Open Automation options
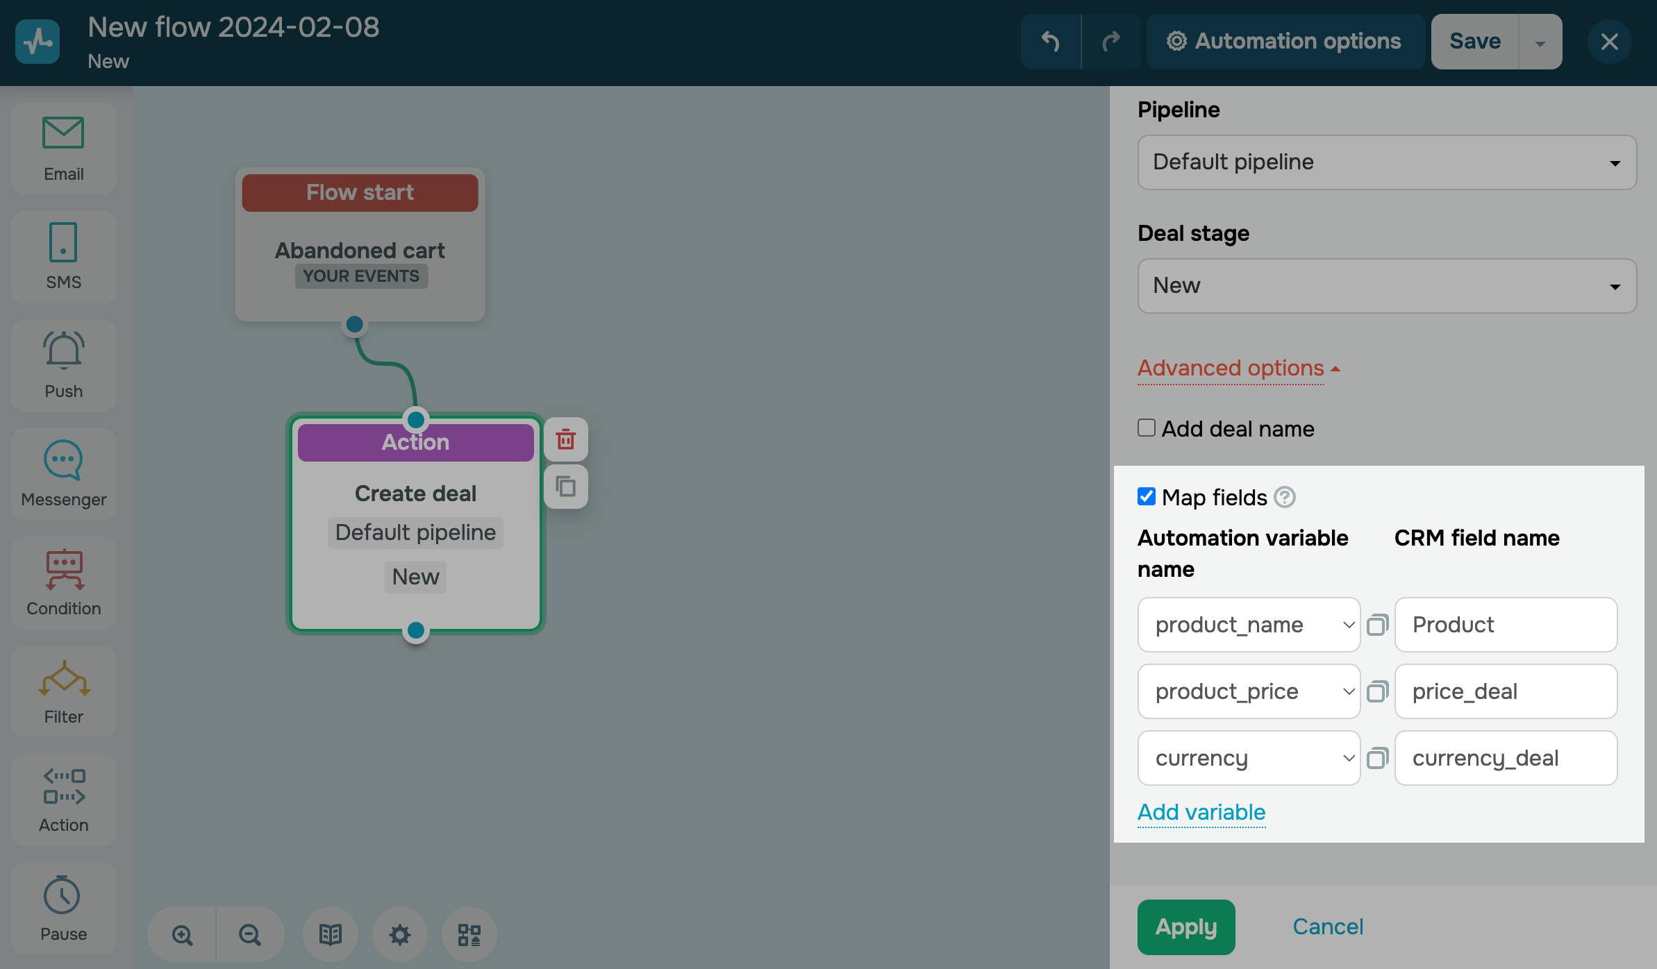This screenshot has height=969, width=1657. [1285, 42]
